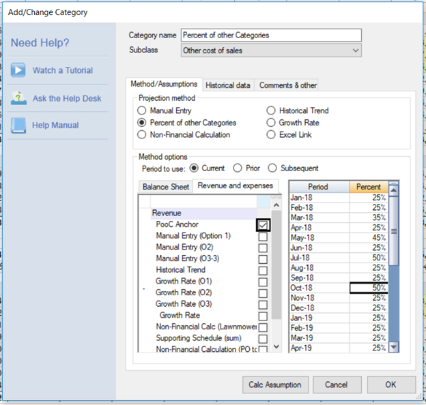Select the Jul-18 50% cell
The height and width of the screenshot is (405, 426).
369,258
